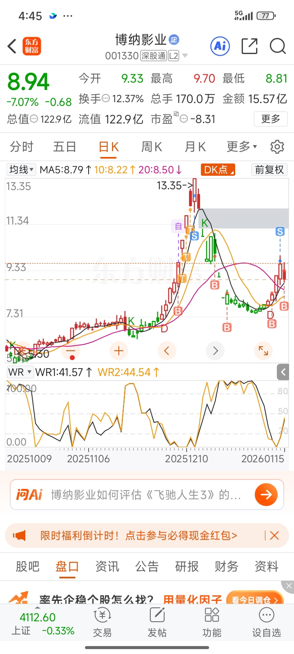Image resolution: width=294 pixels, height=654 pixels.
Task: Tap the enterprise badge beside 博纳影业
Action: (174, 40)
